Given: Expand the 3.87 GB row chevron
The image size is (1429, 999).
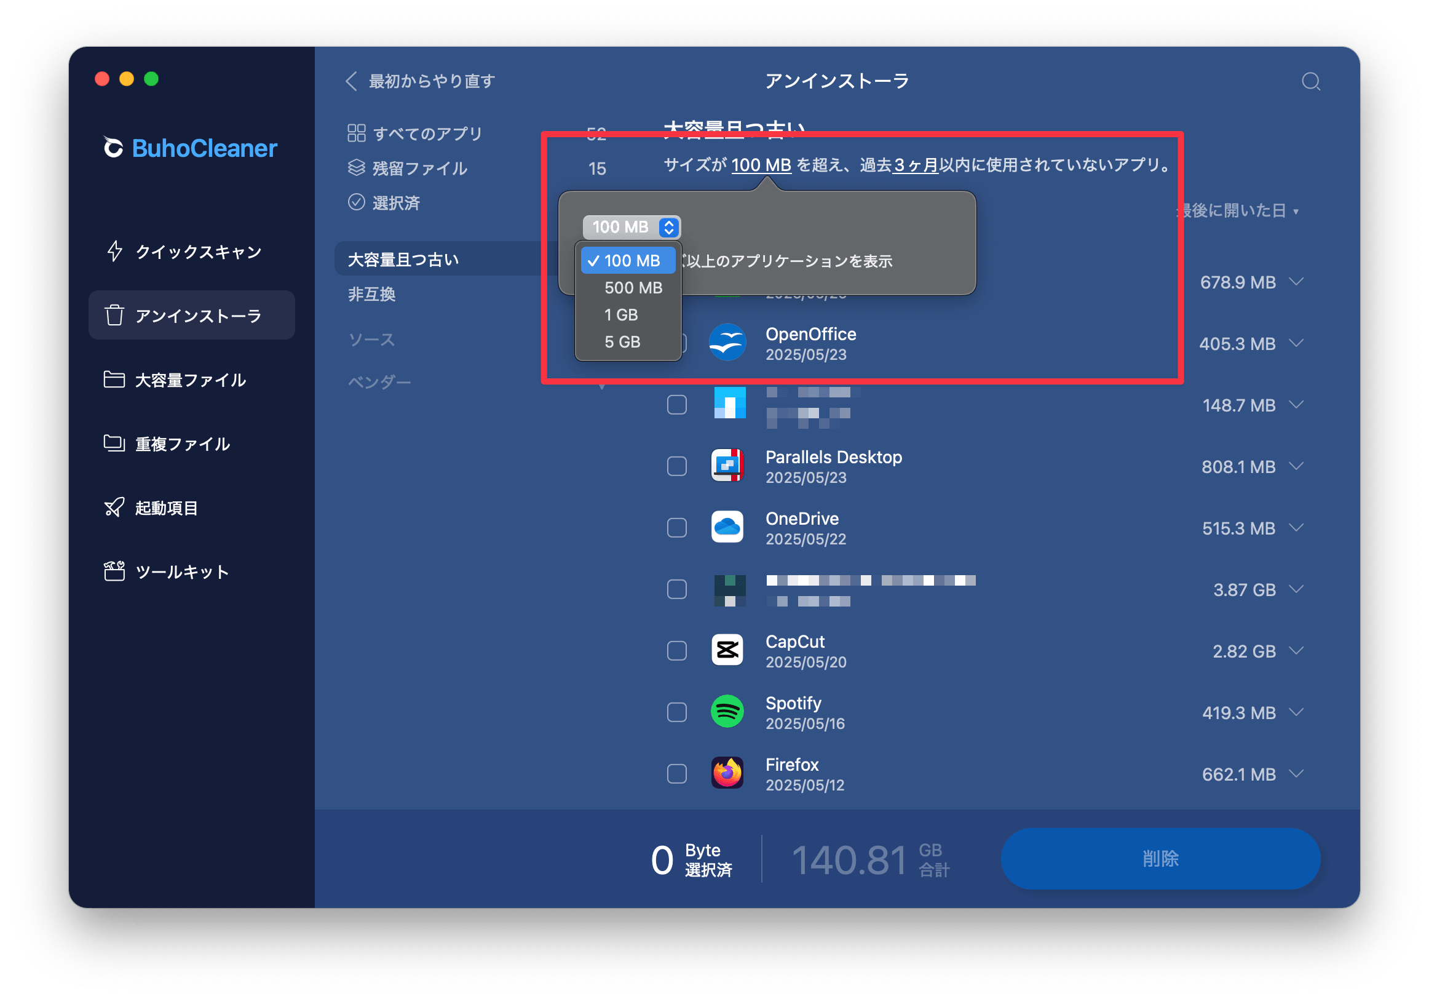Looking at the screenshot, I should [x=1296, y=589].
